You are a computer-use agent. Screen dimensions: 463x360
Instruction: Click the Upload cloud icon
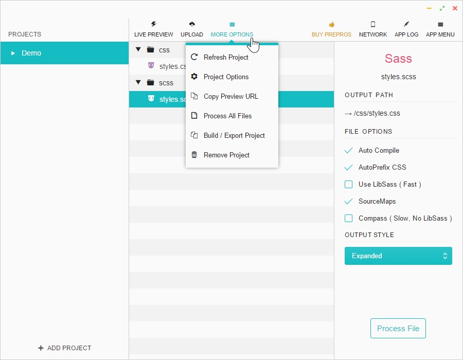[x=192, y=24]
